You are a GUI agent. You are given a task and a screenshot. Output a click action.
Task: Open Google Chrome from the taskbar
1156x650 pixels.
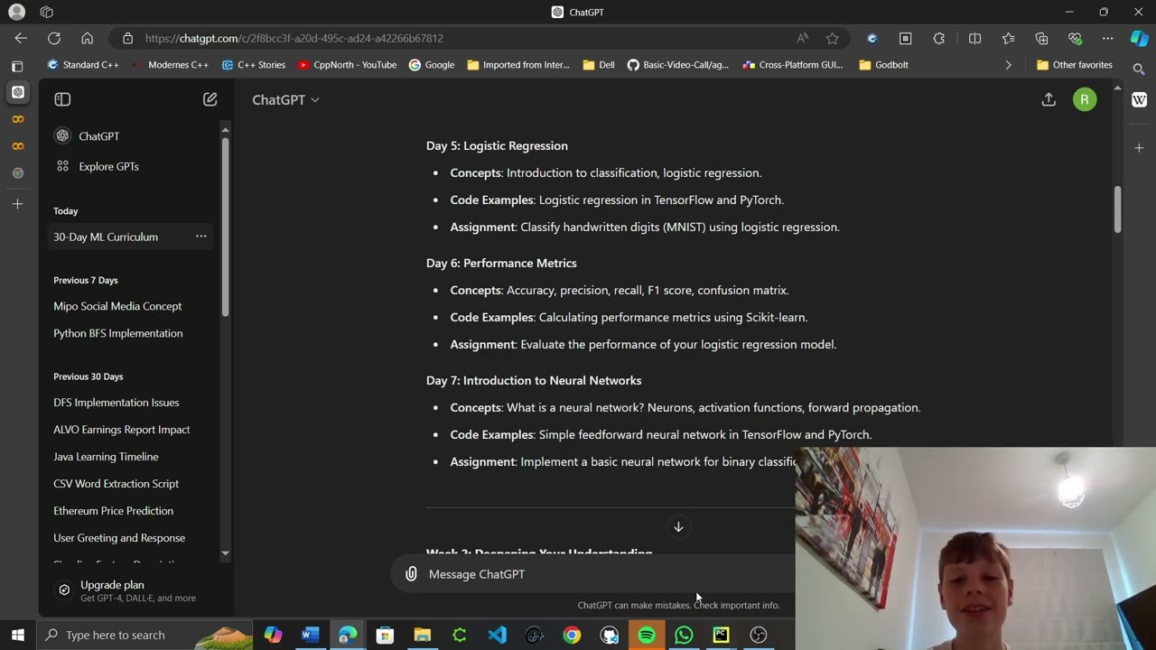pyautogui.click(x=572, y=635)
